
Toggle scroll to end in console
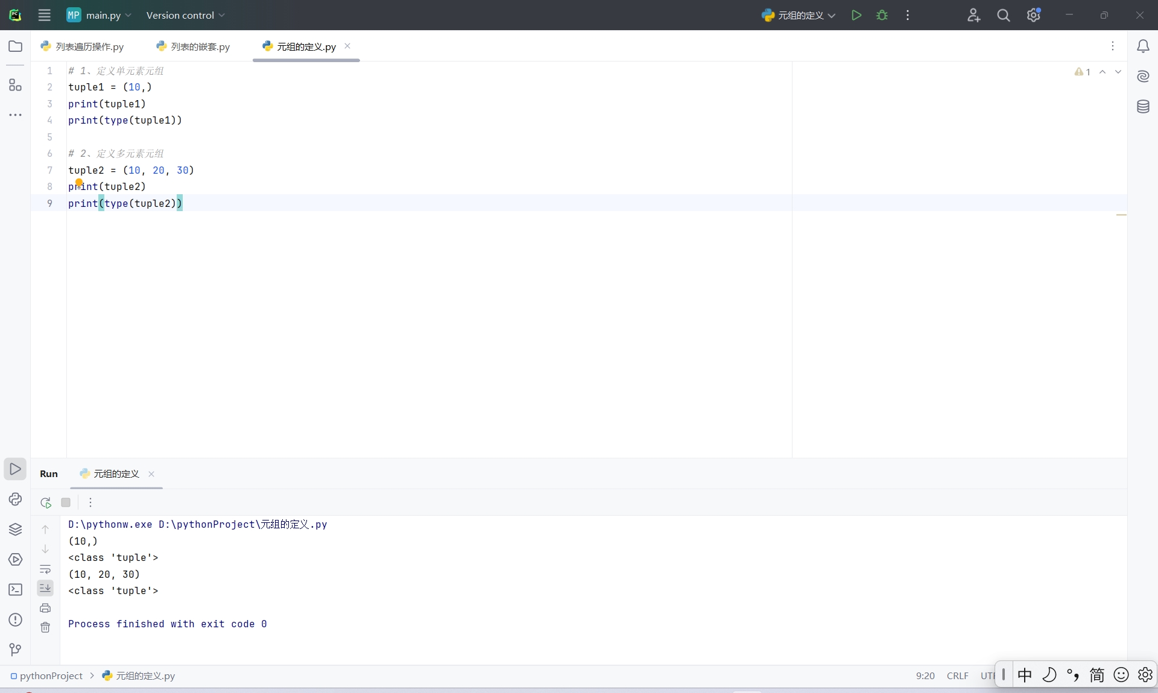45,587
